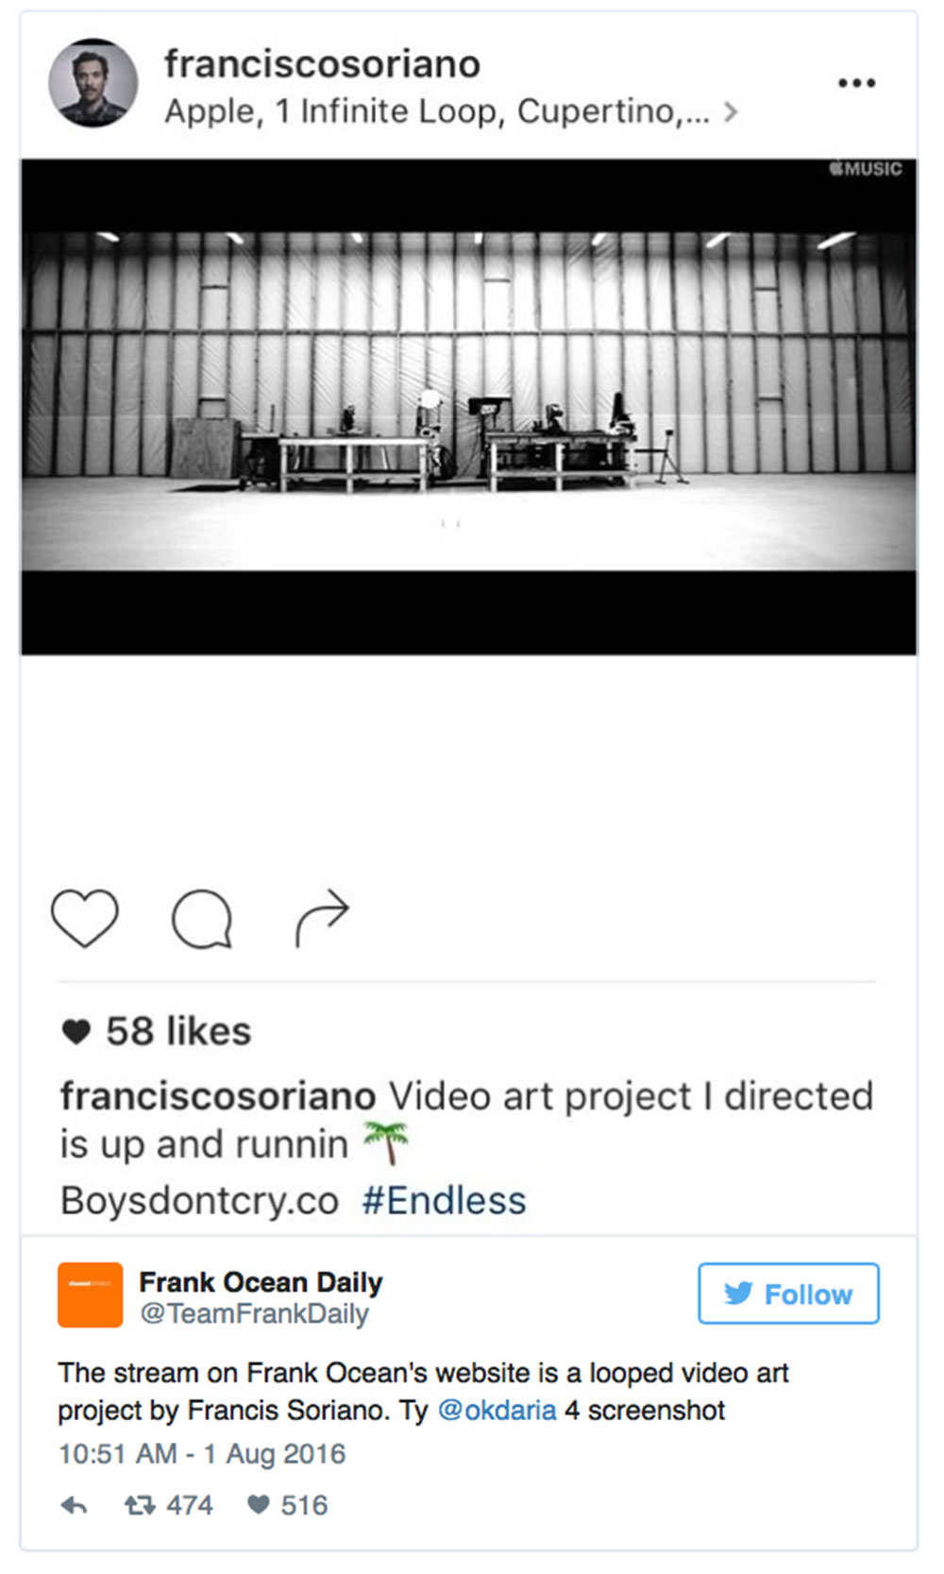Open the three-dot options menu

click(856, 83)
